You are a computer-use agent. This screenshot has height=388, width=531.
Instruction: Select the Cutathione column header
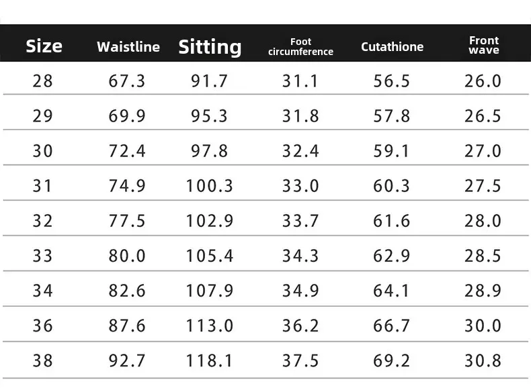[x=392, y=46]
